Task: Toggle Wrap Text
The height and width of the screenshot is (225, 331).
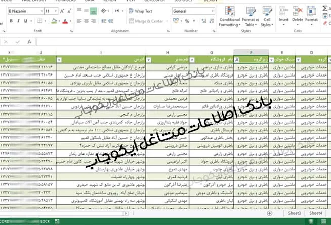Action: 140,11
